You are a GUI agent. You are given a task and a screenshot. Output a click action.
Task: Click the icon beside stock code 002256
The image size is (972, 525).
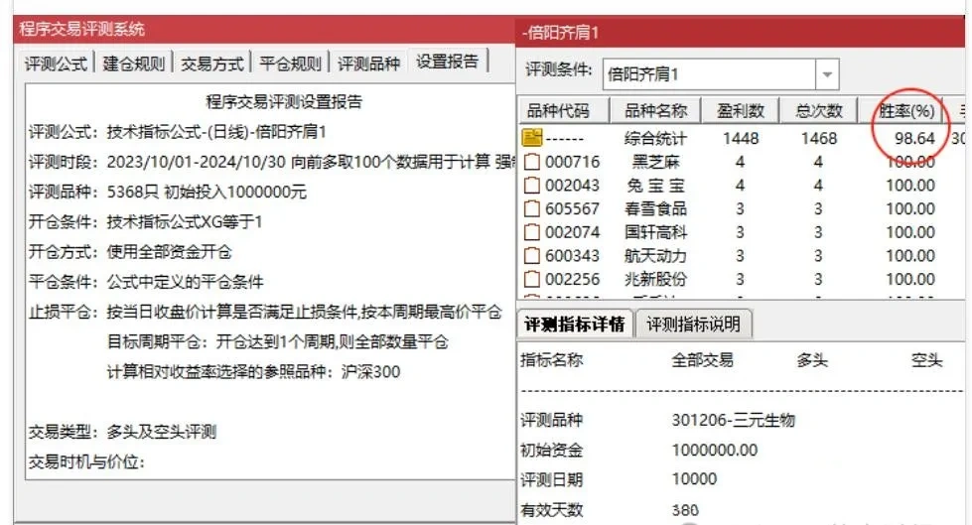[532, 280]
